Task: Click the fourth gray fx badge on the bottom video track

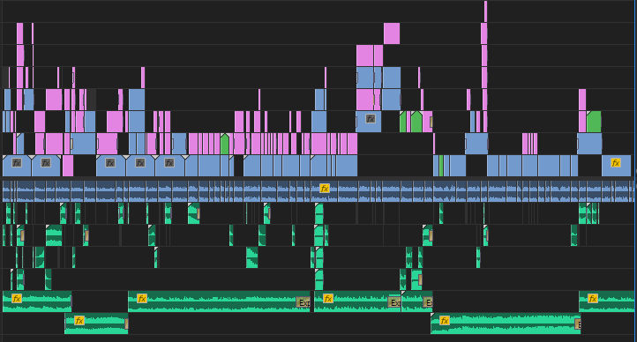Action: [140, 163]
